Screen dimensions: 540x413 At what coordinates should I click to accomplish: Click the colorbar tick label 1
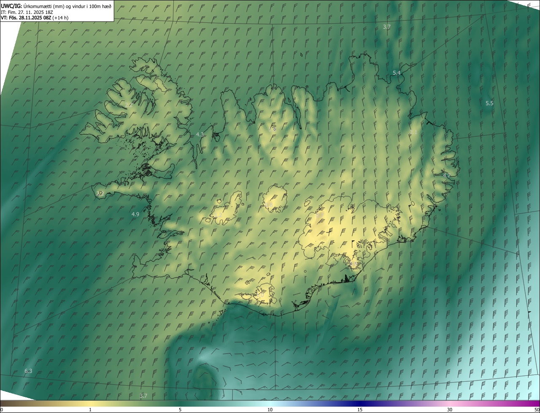90,410
